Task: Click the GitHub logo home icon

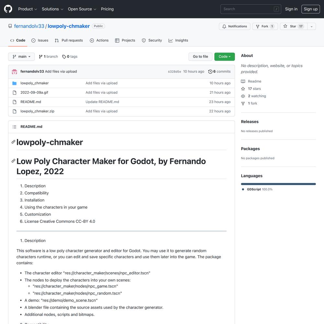Action: (x=8, y=9)
